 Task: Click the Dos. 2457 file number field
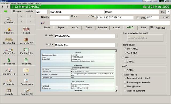click(153, 17)
